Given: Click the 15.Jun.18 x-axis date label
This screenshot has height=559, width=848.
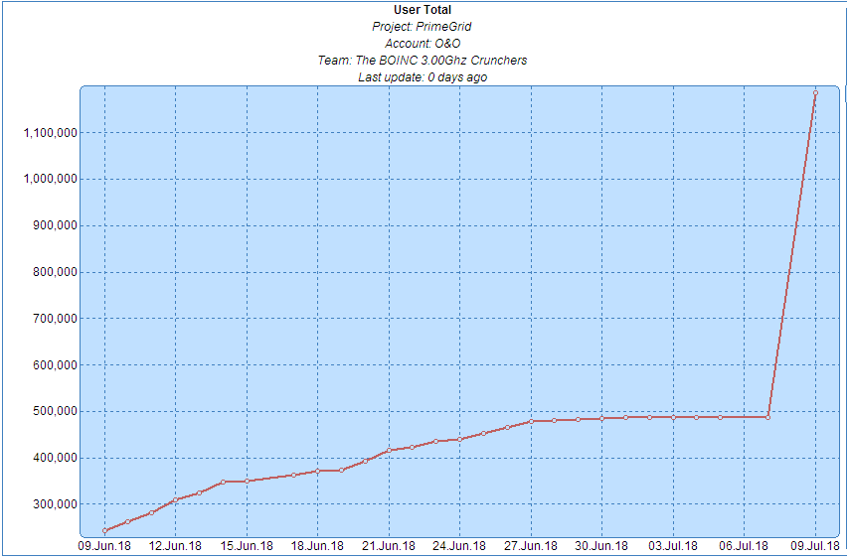Looking at the screenshot, I should [x=247, y=546].
